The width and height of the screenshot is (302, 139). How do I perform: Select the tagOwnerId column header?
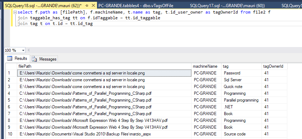274,66
